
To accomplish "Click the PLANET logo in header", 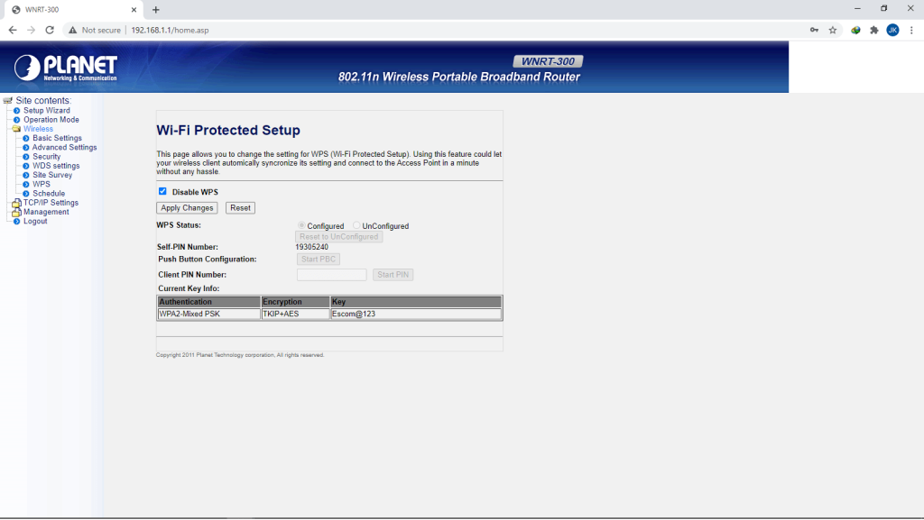I will 65,68.
